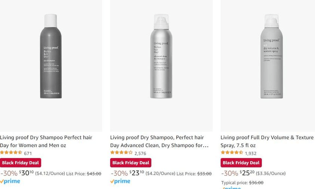Click Black Friday Deal badge on first product
The image size is (315, 189).
click(20, 163)
